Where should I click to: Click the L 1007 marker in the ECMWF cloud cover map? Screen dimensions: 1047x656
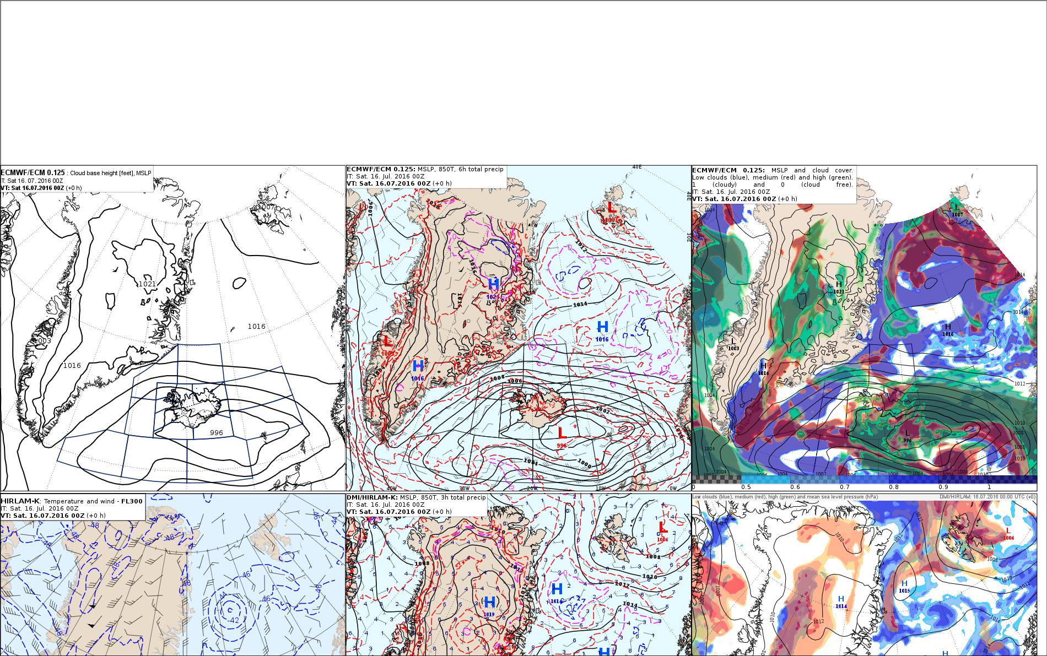point(957,210)
